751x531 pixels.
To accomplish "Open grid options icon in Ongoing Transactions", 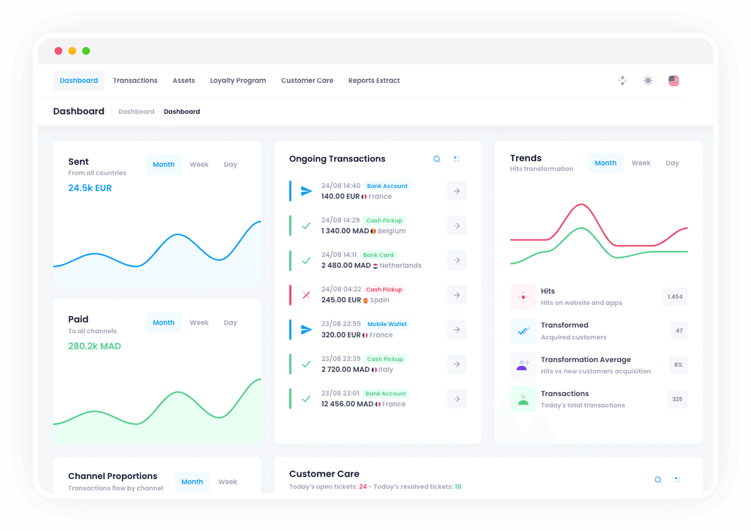I will tap(456, 159).
